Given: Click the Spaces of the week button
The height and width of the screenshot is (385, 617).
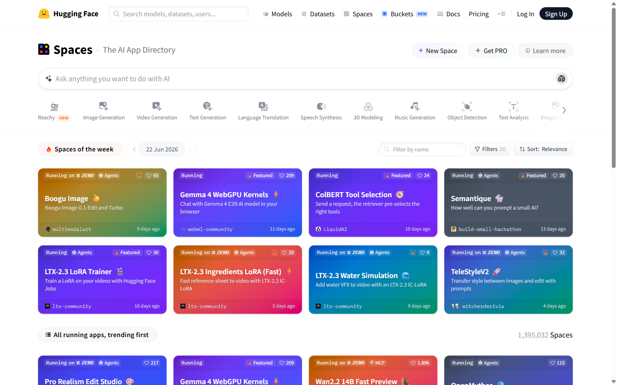Looking at the screenshot, I should [x=80, y=149].
